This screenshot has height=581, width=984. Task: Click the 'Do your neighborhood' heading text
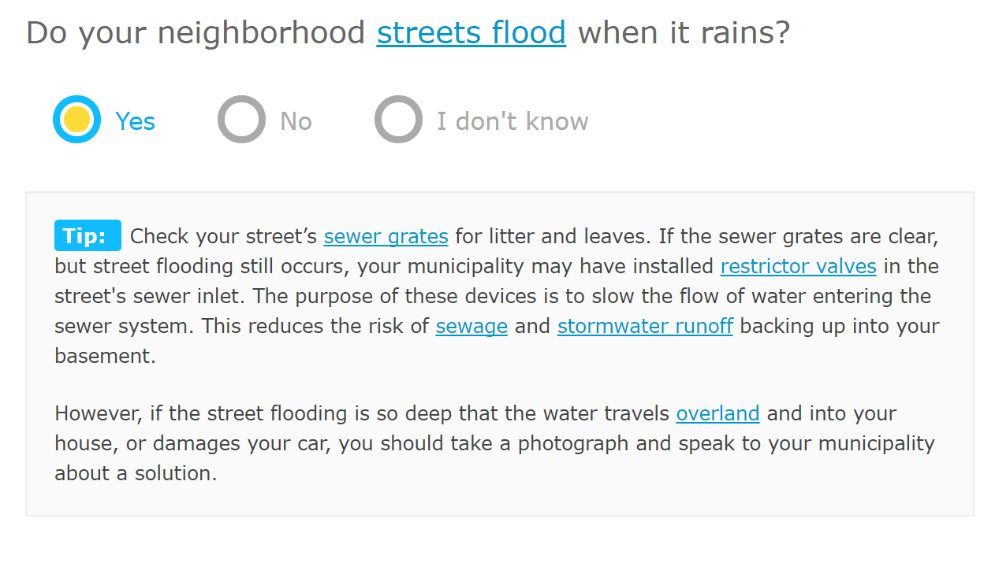196,33
